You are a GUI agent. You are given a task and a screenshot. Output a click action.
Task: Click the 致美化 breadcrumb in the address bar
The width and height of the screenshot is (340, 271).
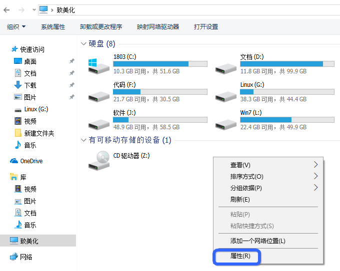tap(65, 10)
